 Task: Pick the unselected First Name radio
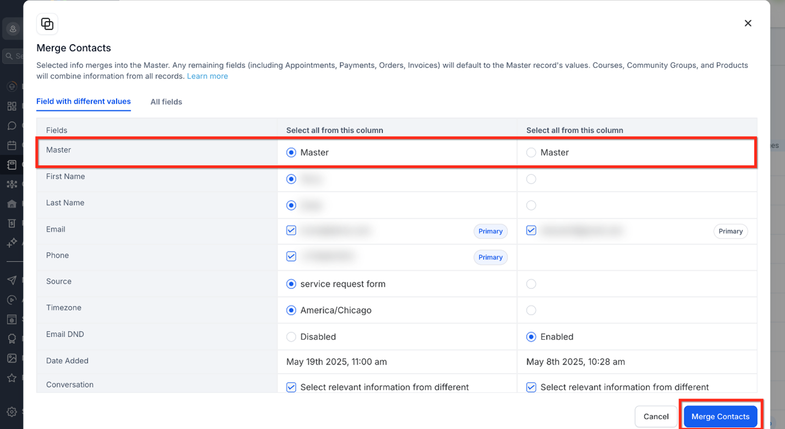click(x=531, y=179)
